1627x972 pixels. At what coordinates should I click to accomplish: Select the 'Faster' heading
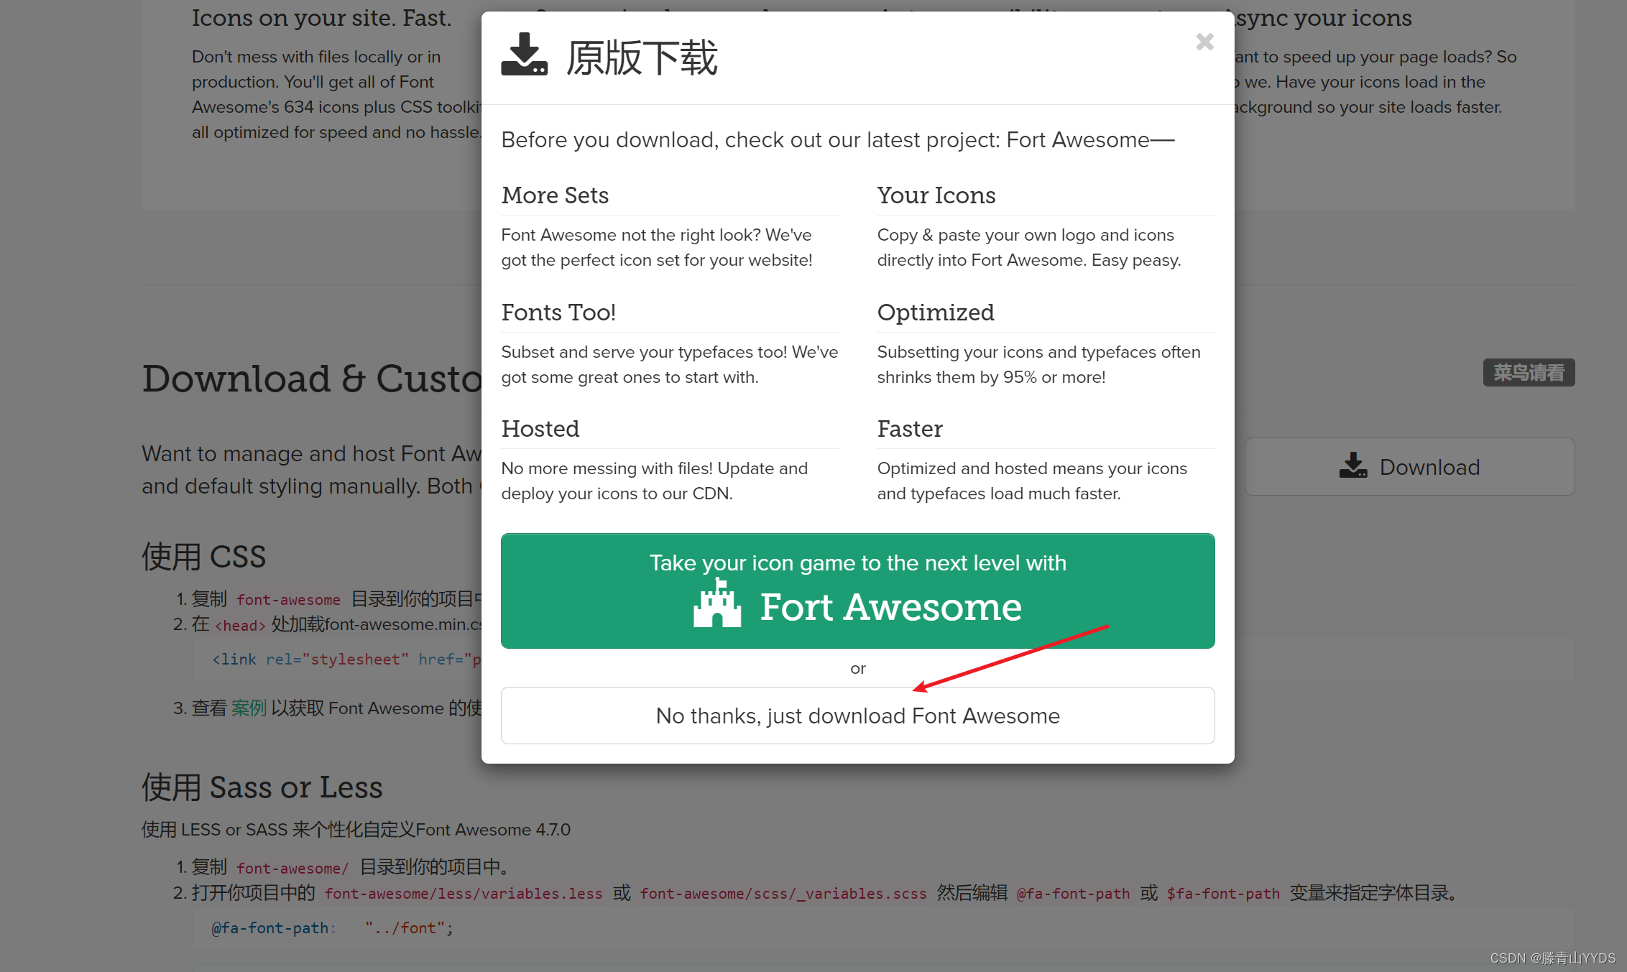tap(909, 429)
